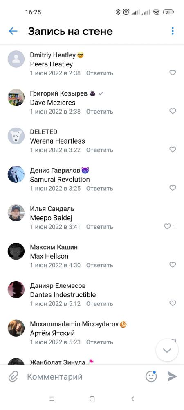Send the comment with the arrow icon
The image size is (184, 410).
(x=172, y=376)
